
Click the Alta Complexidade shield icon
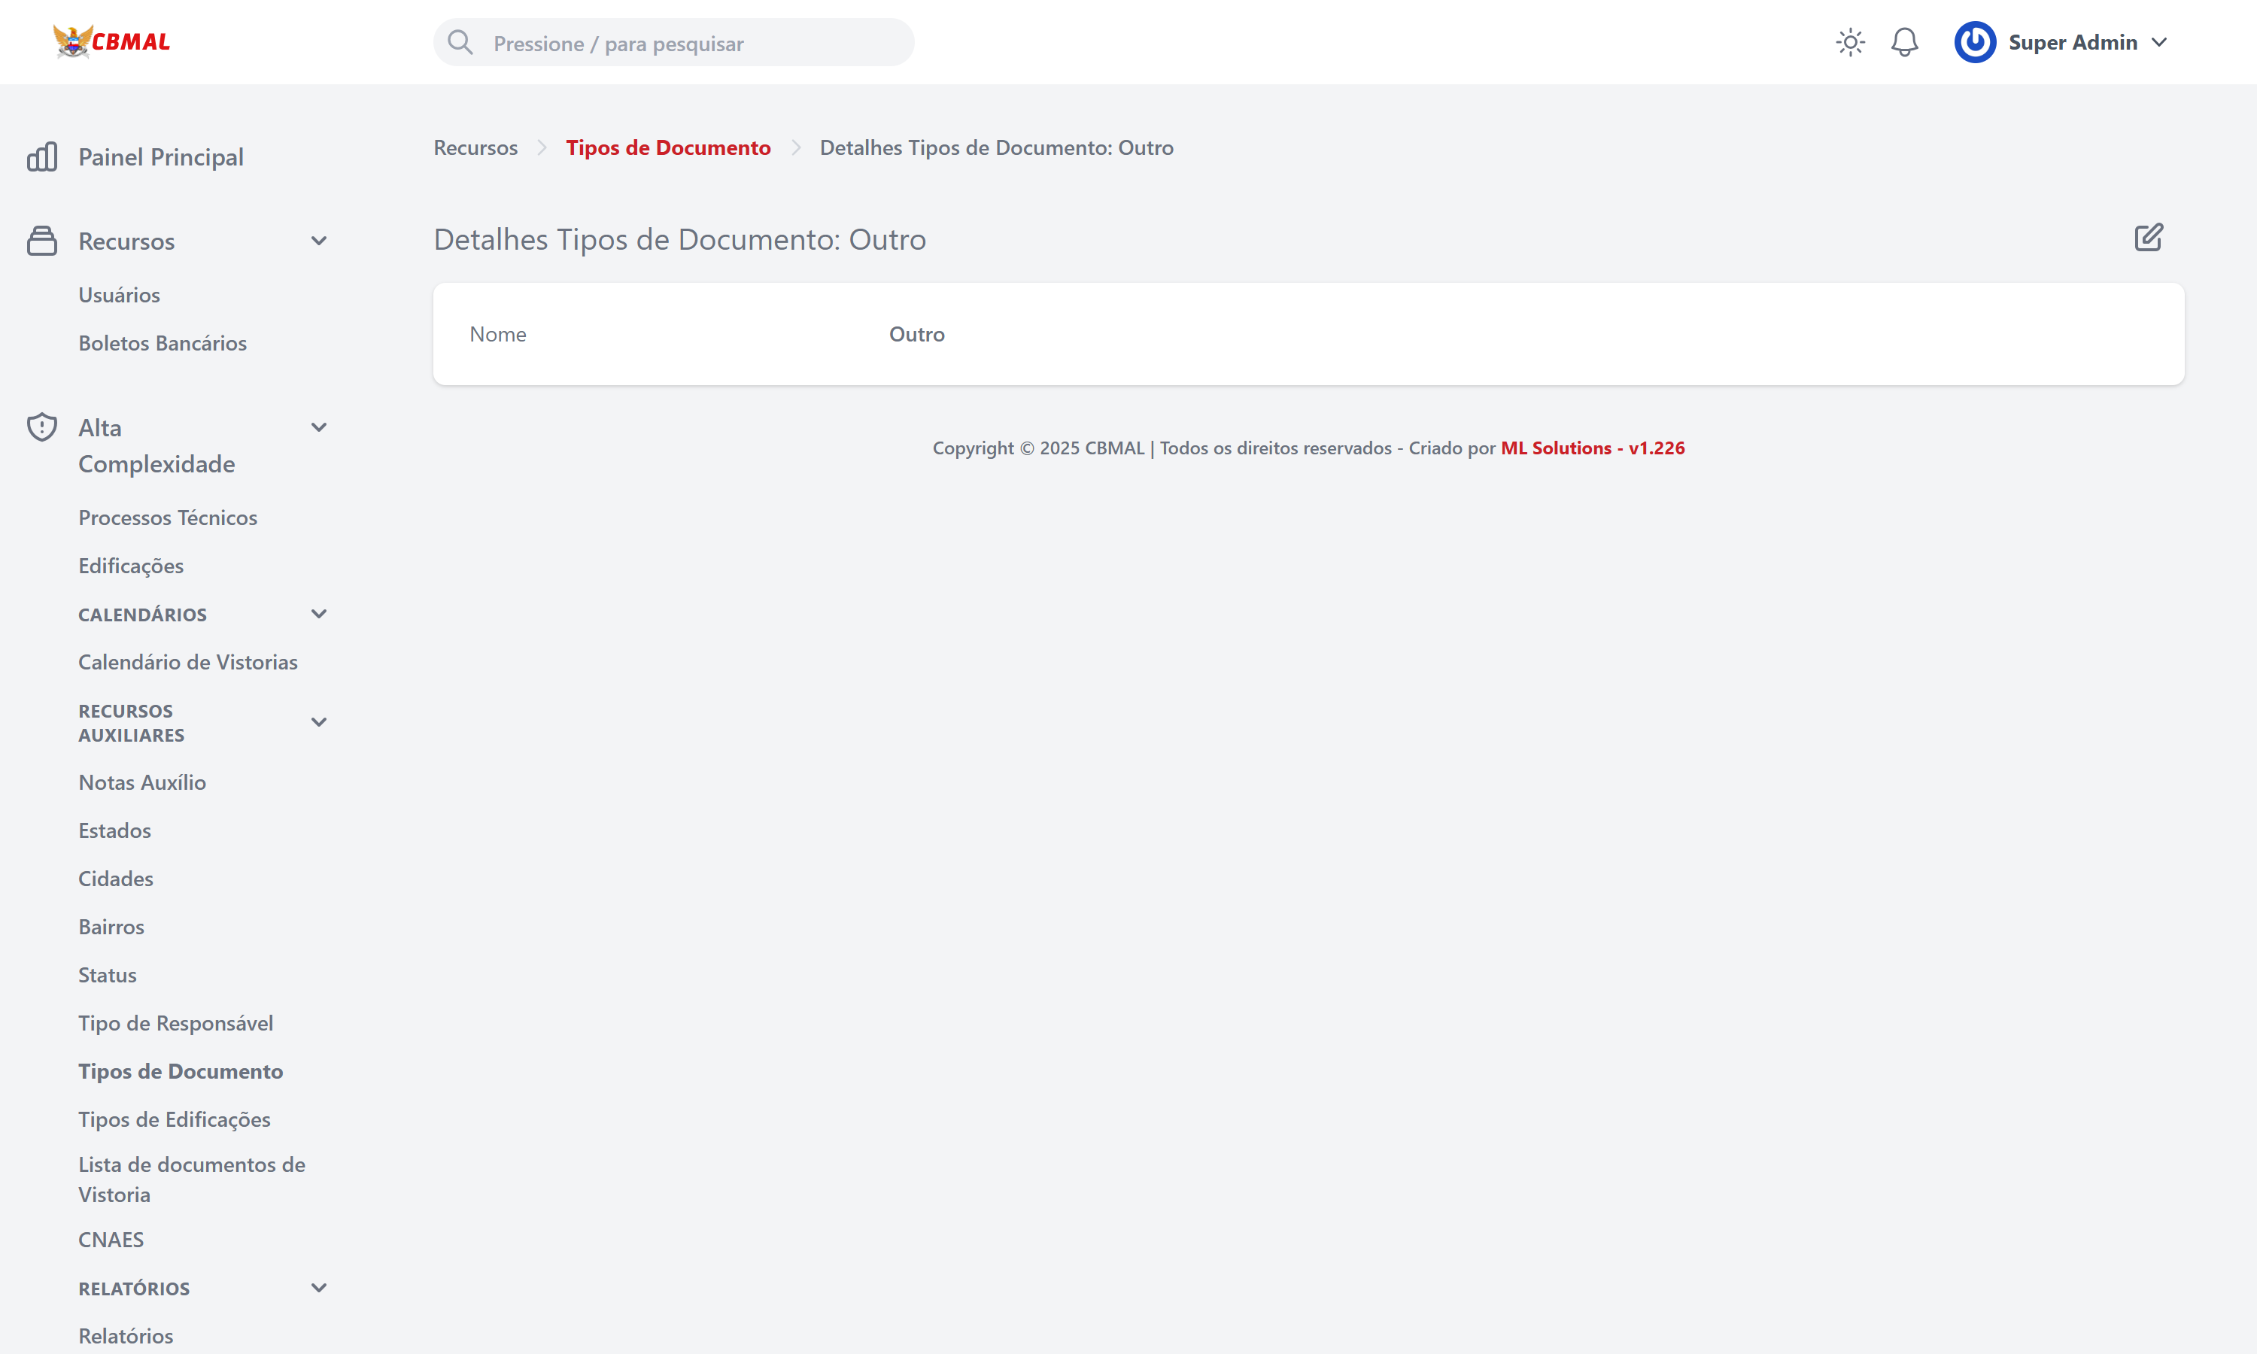42,427
